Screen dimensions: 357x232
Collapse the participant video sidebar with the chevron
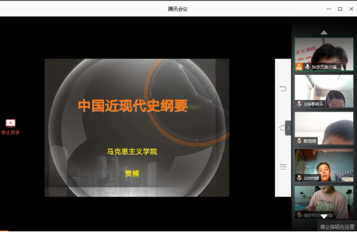(288, 128)
